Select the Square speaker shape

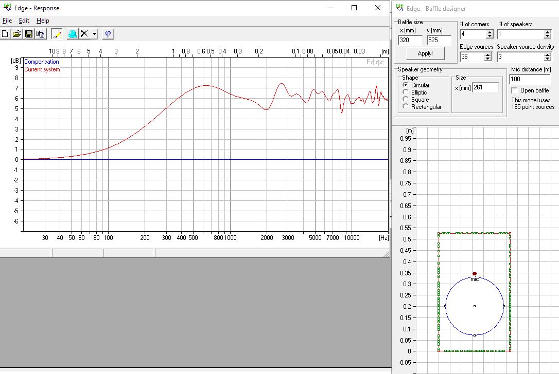[405, 99]
